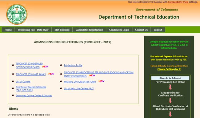
Task: Open Priorities of Special Categories link
Action: pos(31,89)
